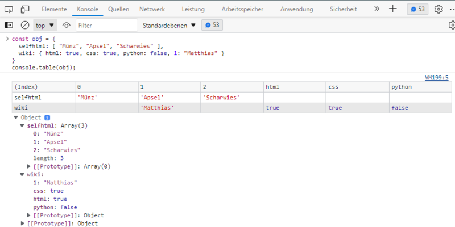Viewport: 455px width, 227px height.
Task: Sort table by the (Index) column header
Action: [x=43, y=87]
